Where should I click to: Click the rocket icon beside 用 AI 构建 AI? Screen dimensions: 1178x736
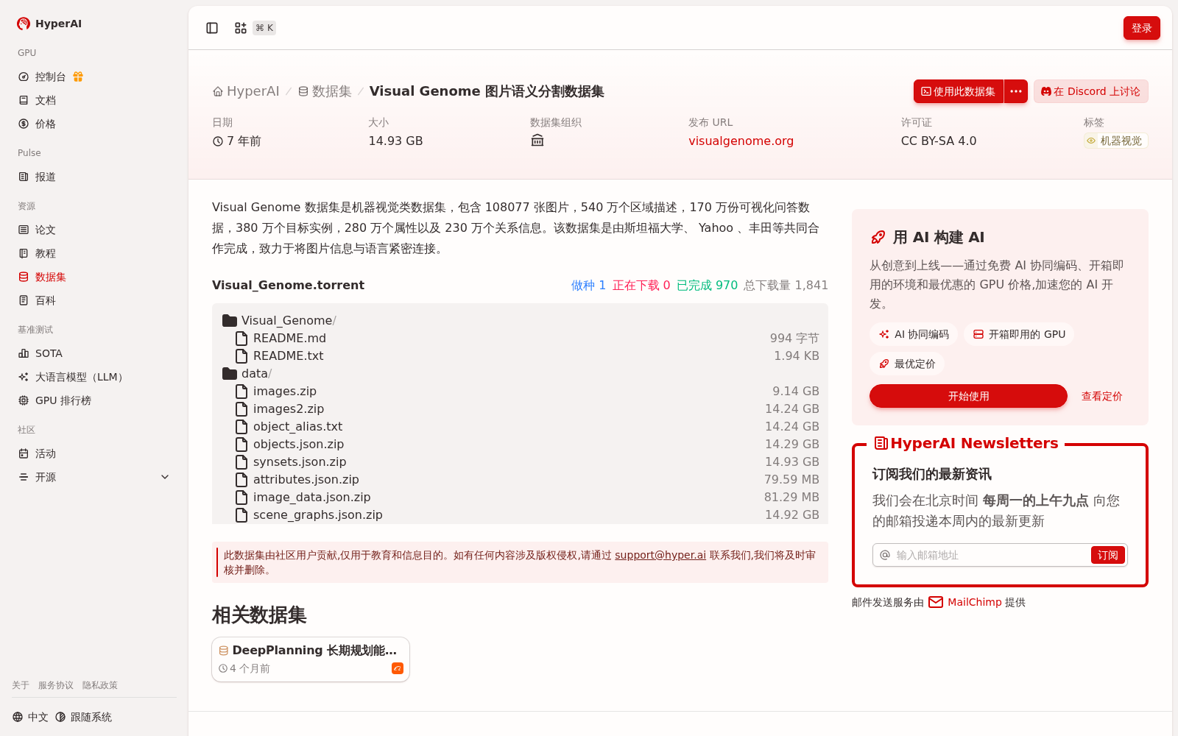pyautogui.click(x=878, y=237)
